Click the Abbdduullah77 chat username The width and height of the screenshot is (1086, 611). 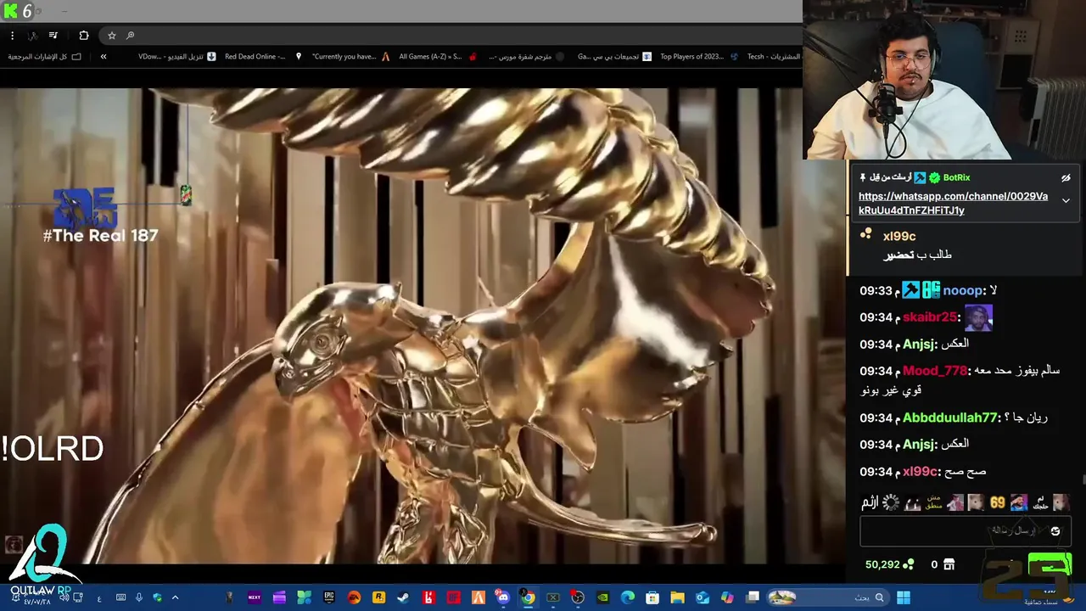(x=950, y=418)
